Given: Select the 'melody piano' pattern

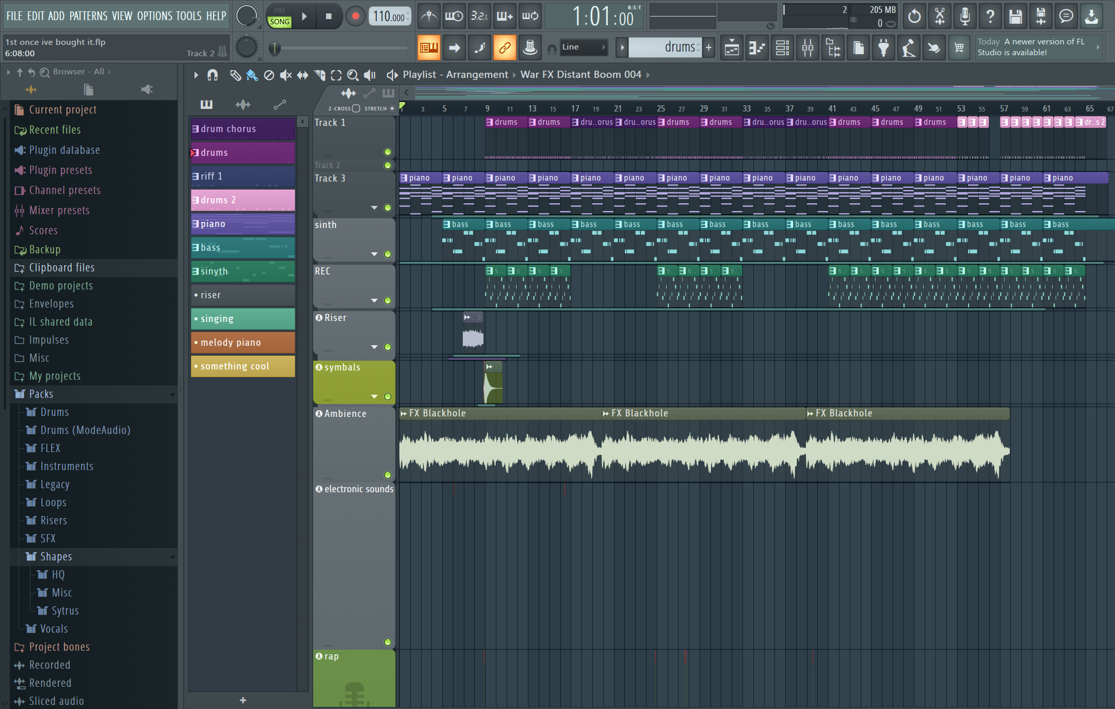Looking at the screenshot, I should pos(243,343).
